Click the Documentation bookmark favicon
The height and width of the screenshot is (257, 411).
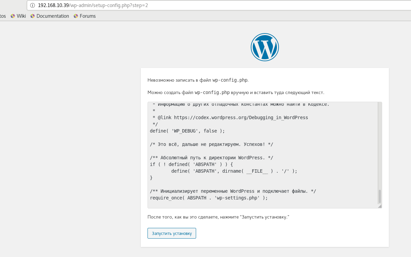click(33, 16)
